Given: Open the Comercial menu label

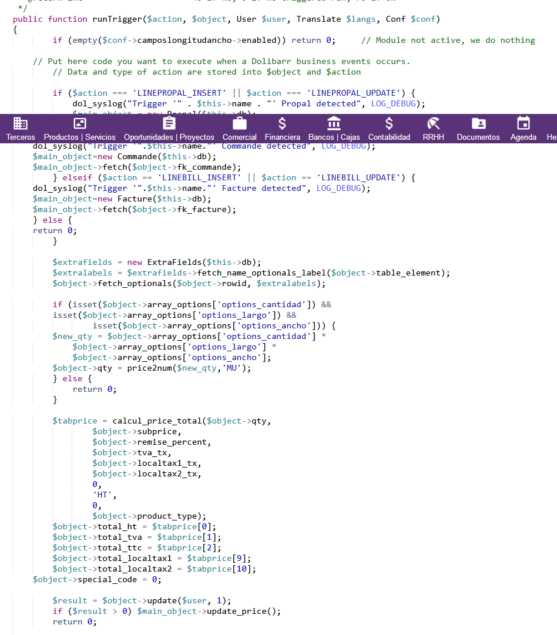Looking at the screenshot, I should [239, 137].
